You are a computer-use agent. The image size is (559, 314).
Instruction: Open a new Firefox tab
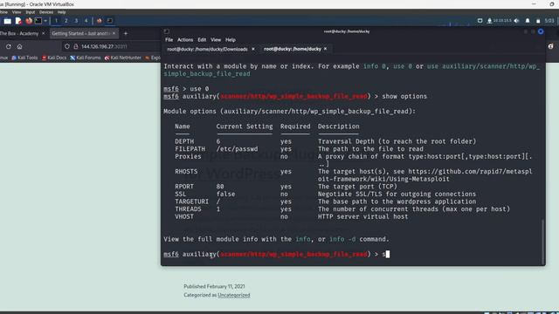pyautogui.click(x=126, y=33)
